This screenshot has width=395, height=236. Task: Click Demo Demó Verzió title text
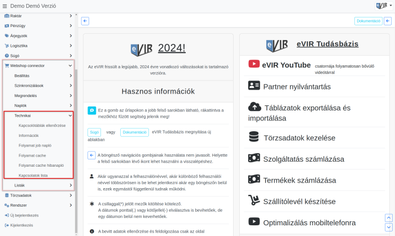click(33, 6)
